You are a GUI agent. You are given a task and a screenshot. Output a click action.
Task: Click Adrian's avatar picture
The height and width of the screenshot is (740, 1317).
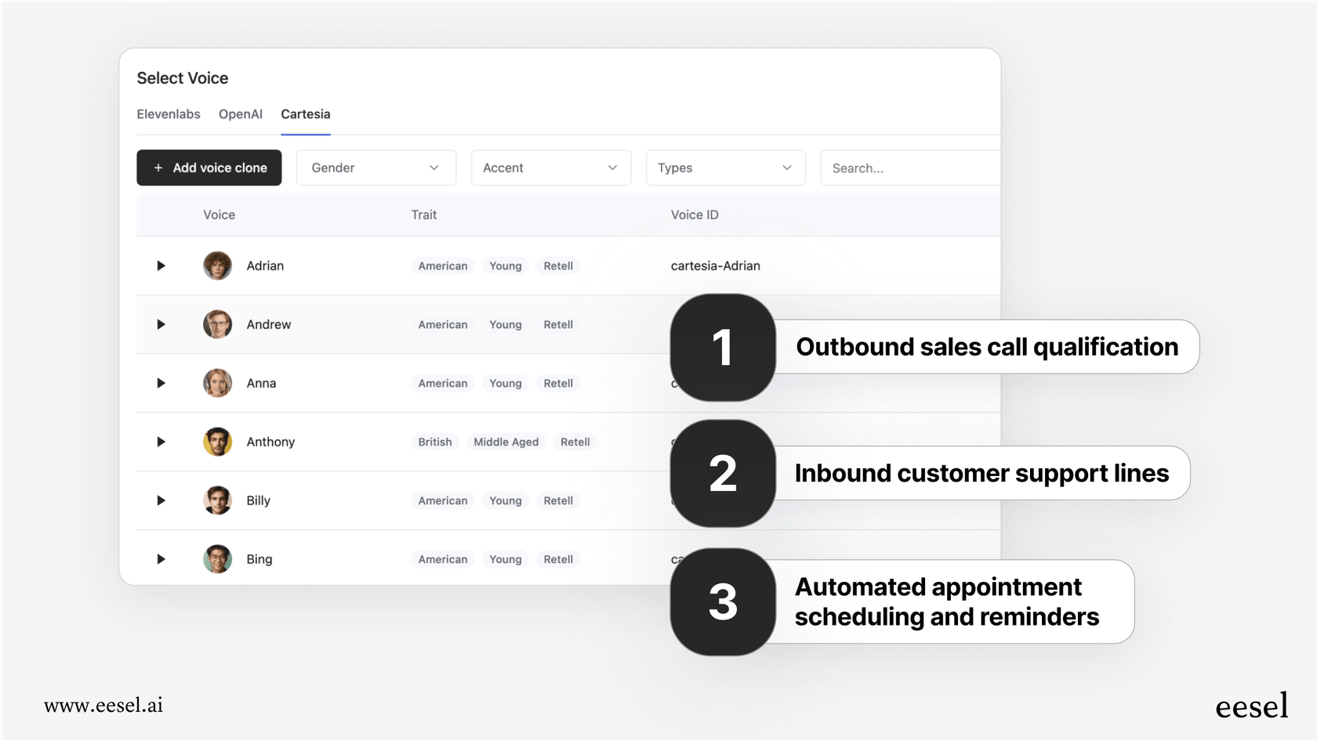coord(217,266)
